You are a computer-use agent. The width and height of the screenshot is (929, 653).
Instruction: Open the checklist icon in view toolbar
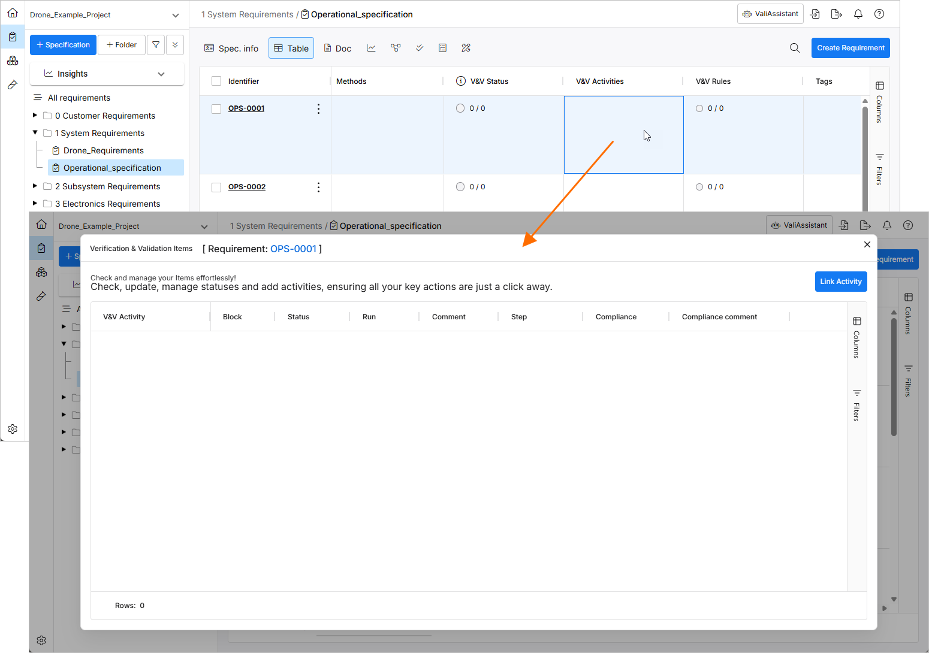[x=443, y=48]
